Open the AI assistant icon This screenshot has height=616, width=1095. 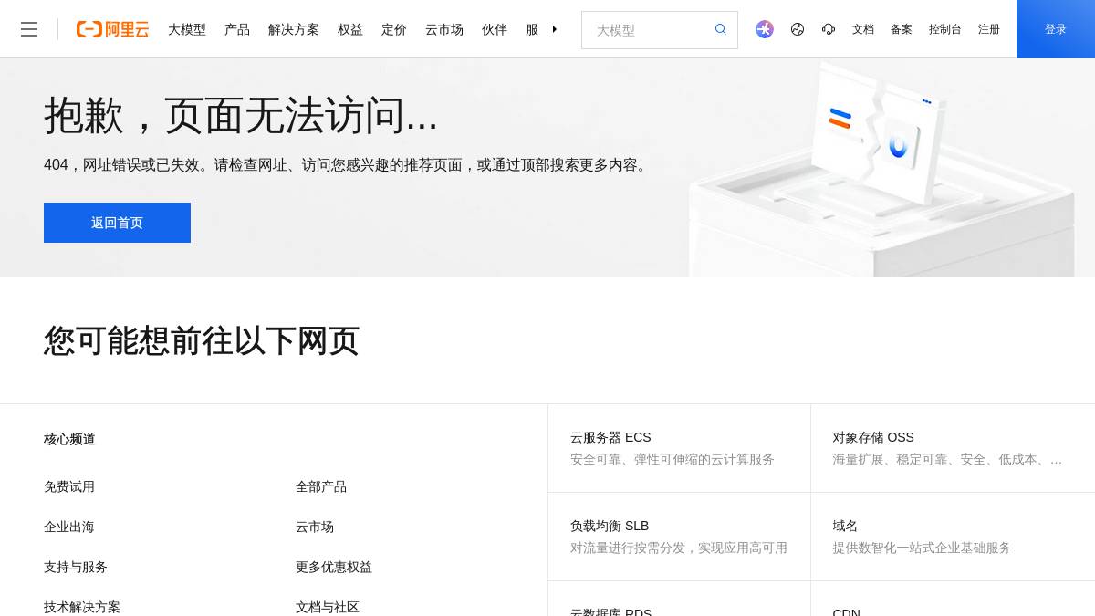(764, 28)
